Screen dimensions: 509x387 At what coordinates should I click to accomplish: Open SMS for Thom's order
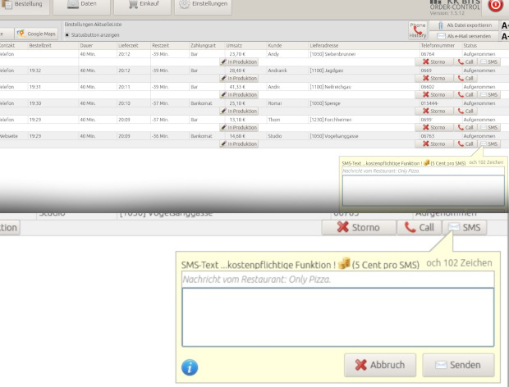click(489, 127)
